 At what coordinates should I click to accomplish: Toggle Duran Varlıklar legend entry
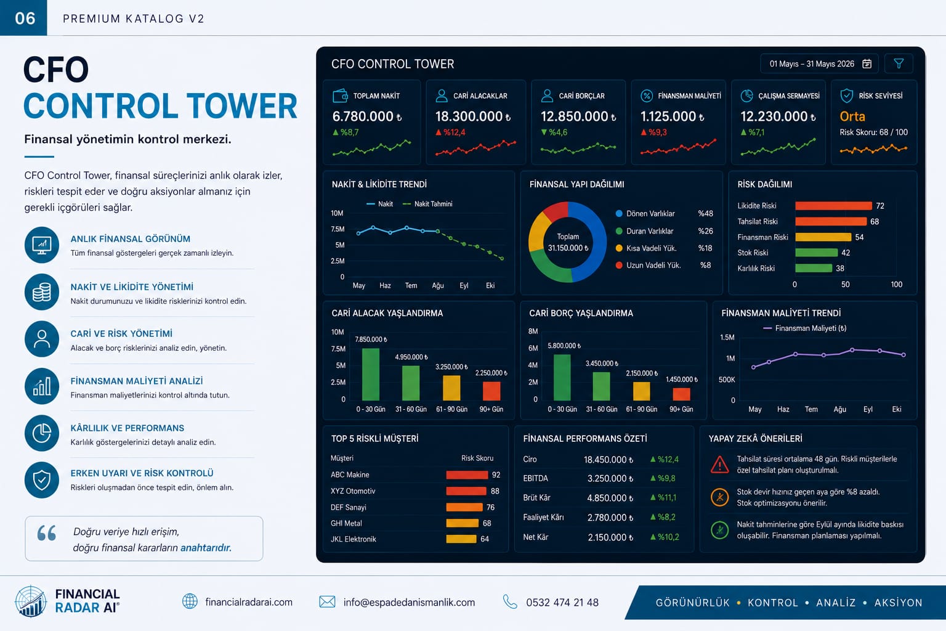[644, 231]
